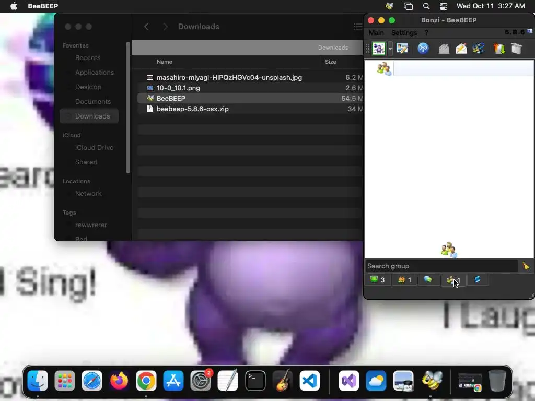535x401 pixels.
Task: Click the toolbar drag handle dots in BeeBEEP
Action: 367,49
